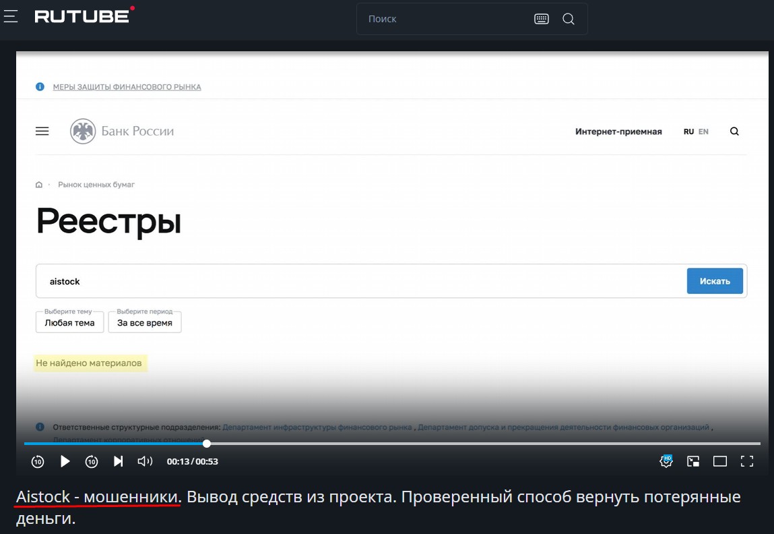Skip to the next video
Screen dimensions: 774x534
tap(118, 461)
